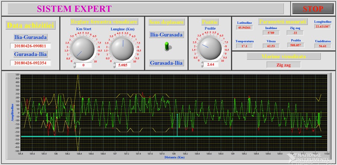The image size is (337, 165).
Task: Click the Gurasada-Ilia date field 20180426-092354
Action: (x=31, y=63)
